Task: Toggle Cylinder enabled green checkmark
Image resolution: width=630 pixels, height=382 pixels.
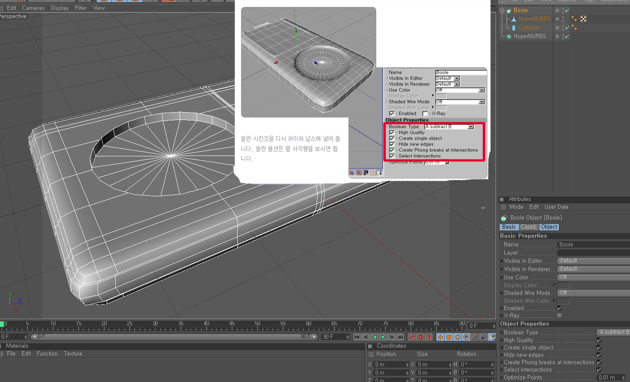Action: [567, 28]
